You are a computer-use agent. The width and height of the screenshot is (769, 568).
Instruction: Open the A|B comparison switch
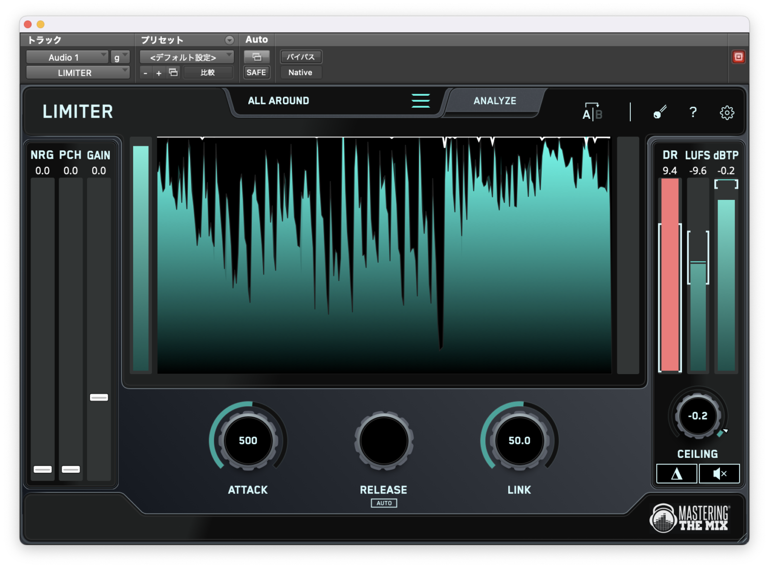(x=592, y=112)
